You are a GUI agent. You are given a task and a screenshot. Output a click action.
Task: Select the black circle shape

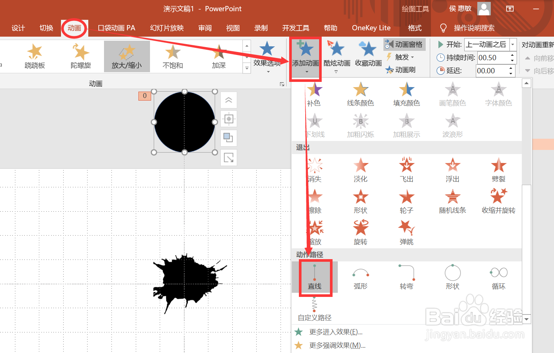tap(184, 122)
